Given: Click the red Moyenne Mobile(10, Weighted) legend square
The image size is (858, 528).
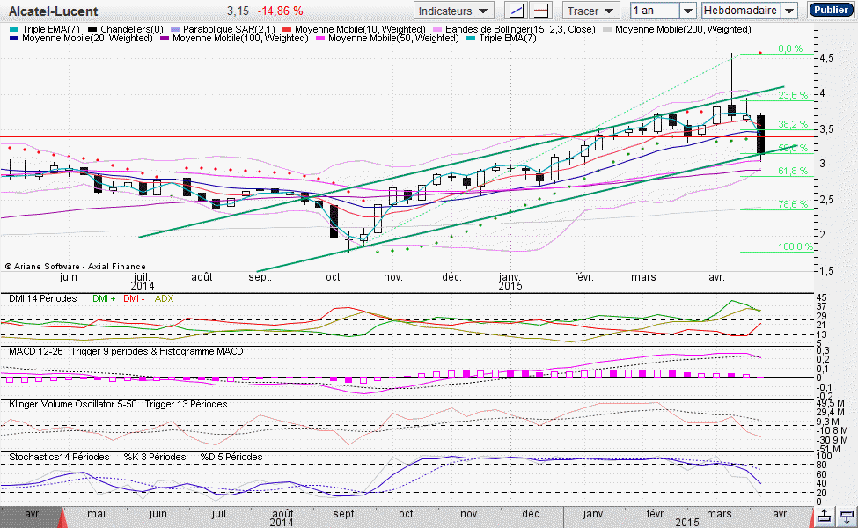Looking at the screenshot, I should click(287, 30).
